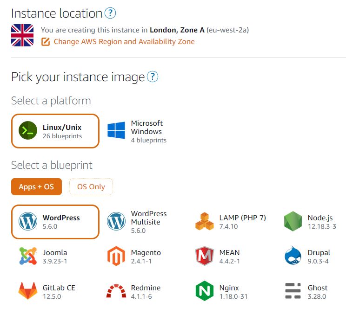346x314 pixels.
Task: Click the Ghost logo icon
Action: (293, 291)
